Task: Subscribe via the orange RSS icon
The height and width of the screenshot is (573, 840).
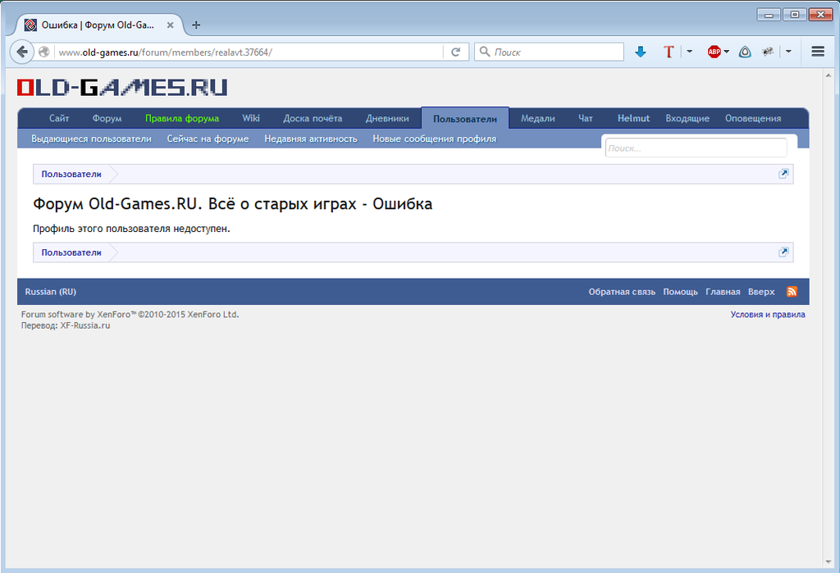Action: 792,291
